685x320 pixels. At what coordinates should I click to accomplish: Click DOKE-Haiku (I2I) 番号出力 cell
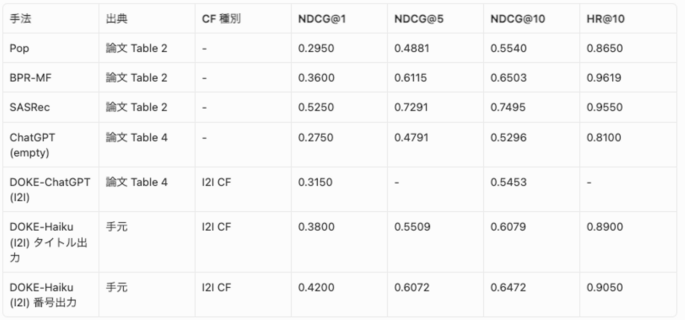coord(43,294)
